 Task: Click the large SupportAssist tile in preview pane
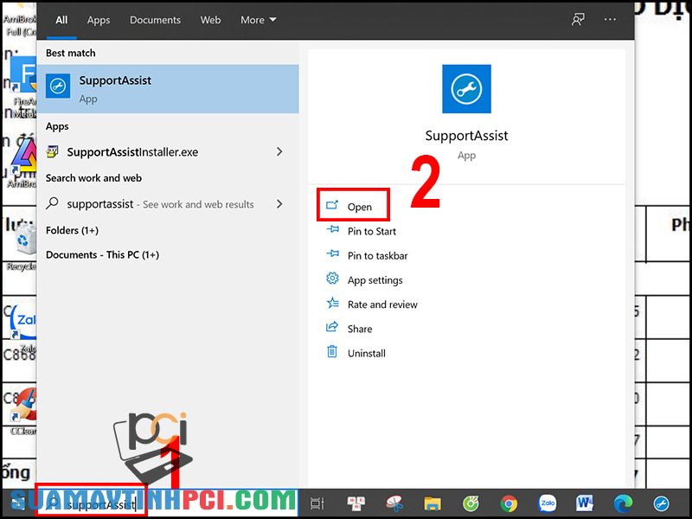tap(466, 89)
